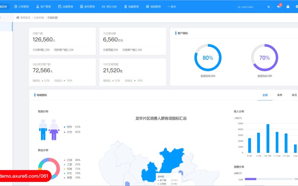This screenshot has height=186, width=298.
Task: Click the 客户指标 panel title
Action: tap(183, 33)
